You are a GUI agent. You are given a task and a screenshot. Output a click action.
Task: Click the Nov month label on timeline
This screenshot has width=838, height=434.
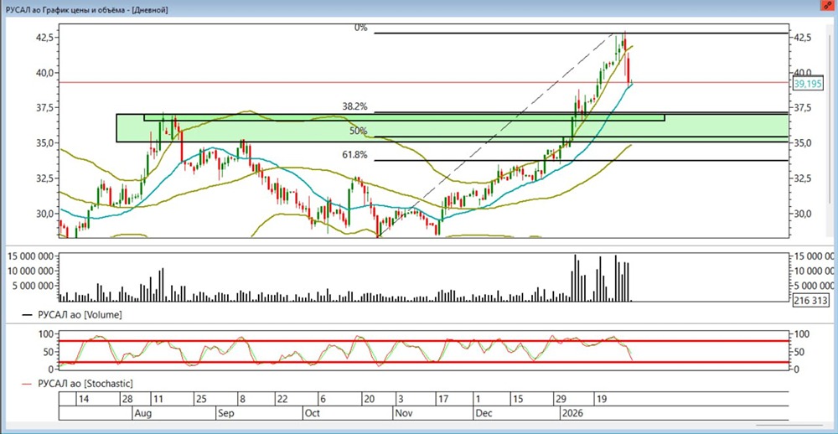tap(404, 413)
